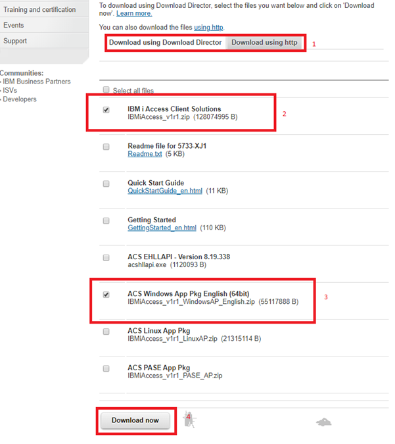Enable the Quick Start Guide checkbox

[106, 184]
